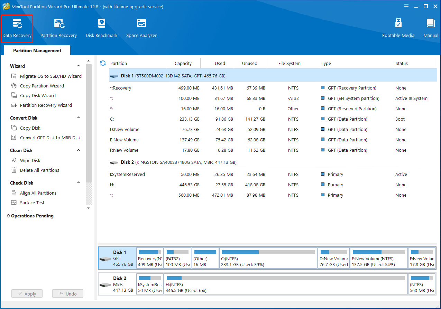Choose Delete All Partitions
Screen dimensions: 441x309
click(35, 170)
